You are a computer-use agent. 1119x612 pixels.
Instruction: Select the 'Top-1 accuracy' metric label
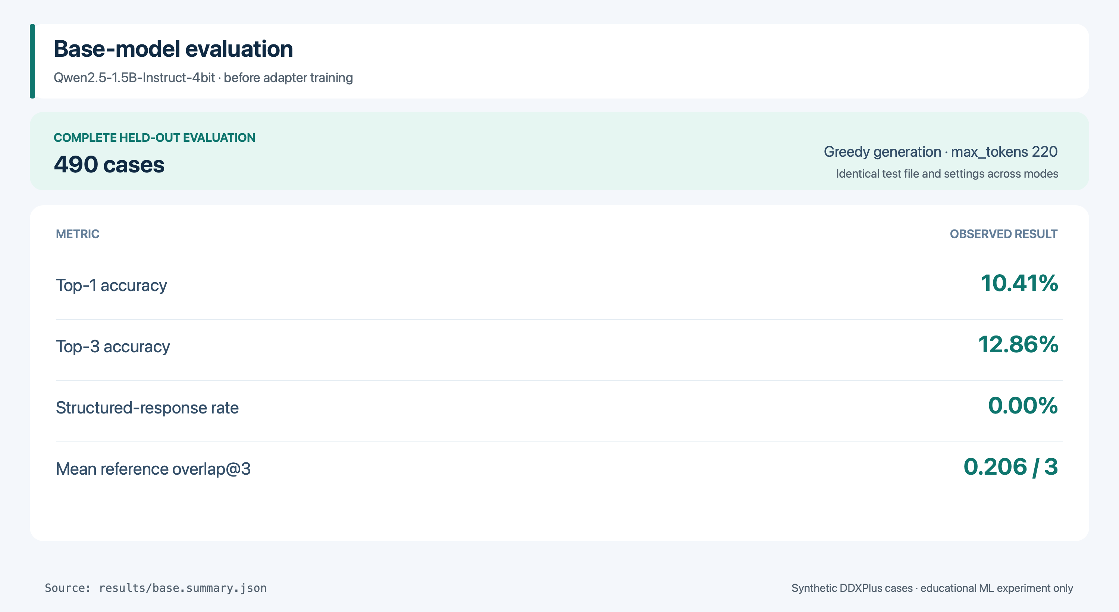[x=111, y=285]
